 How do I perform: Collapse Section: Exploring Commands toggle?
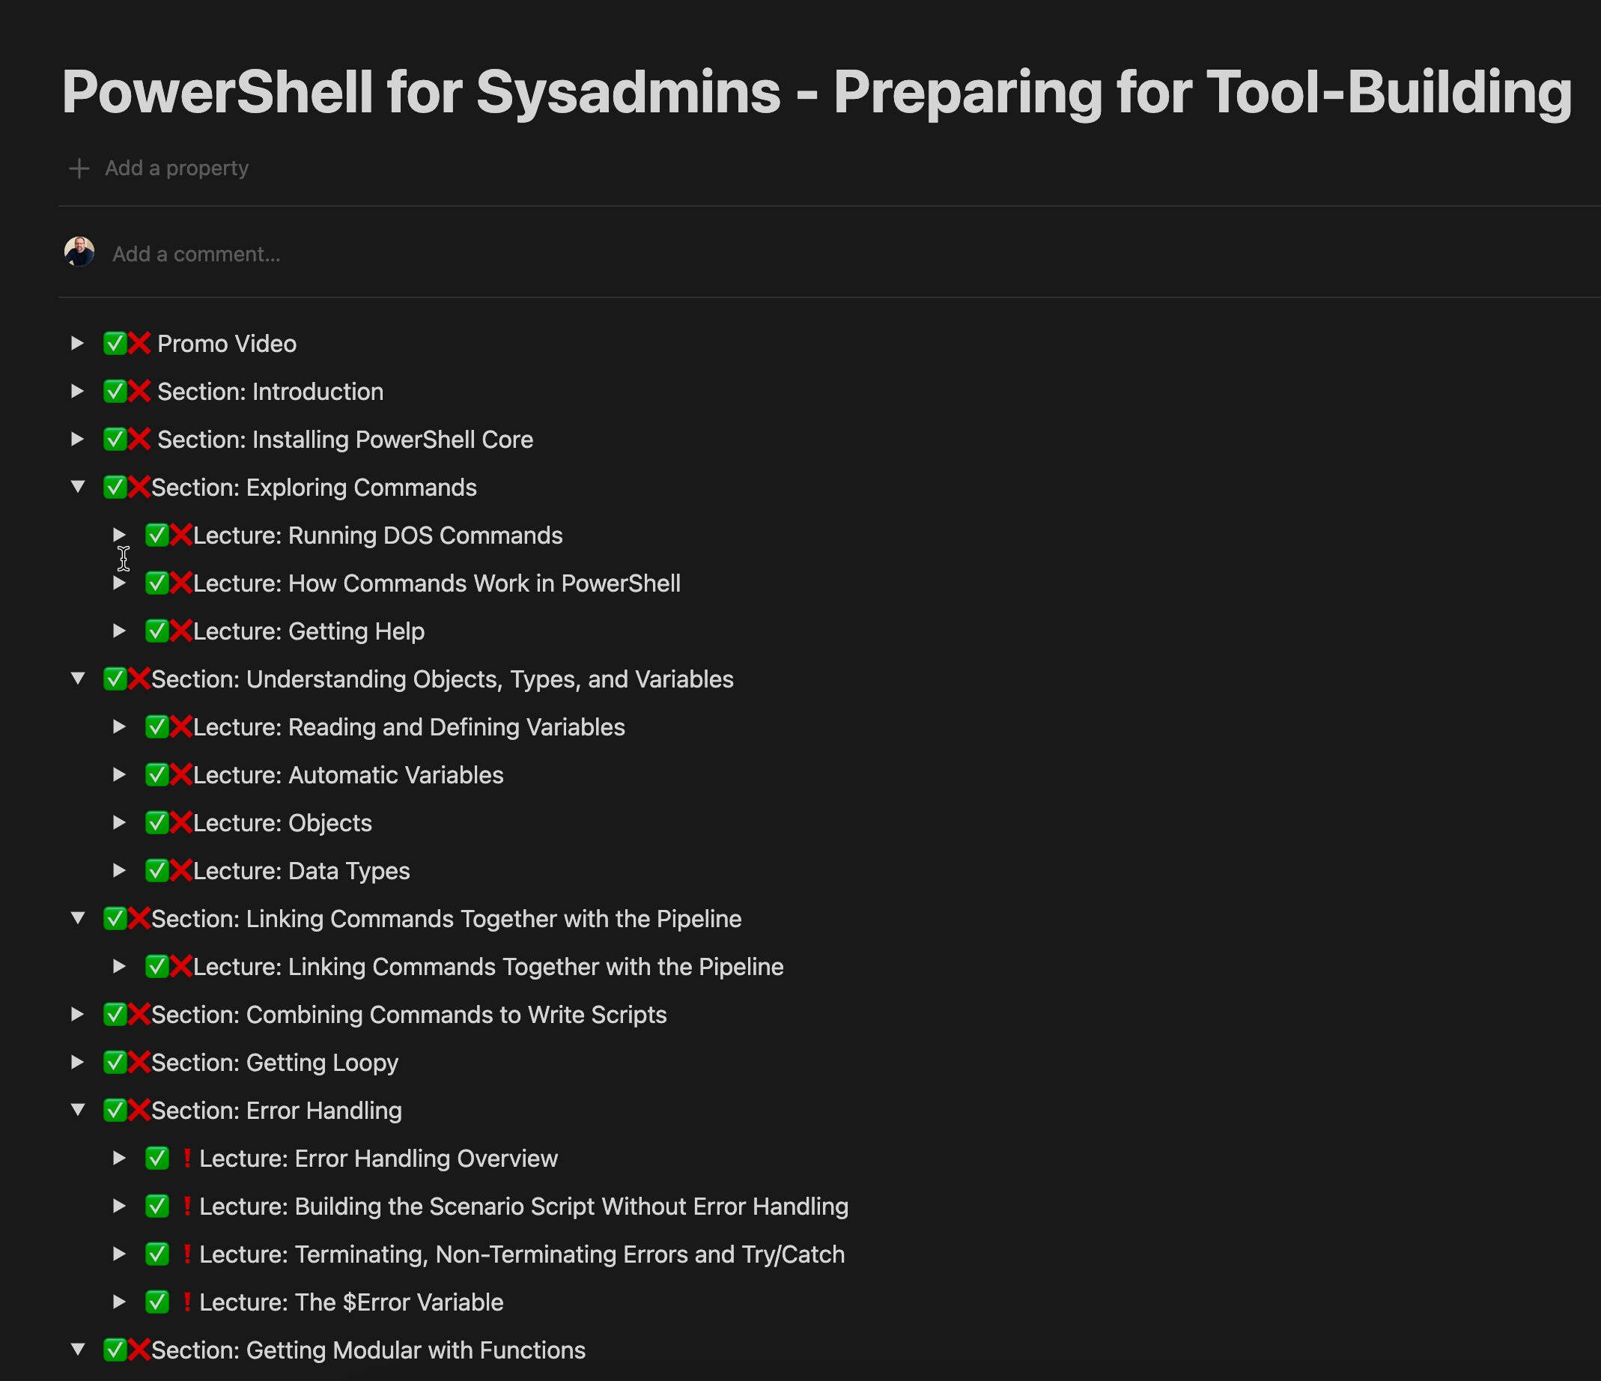pyautogui.click(x=77, y=487)
